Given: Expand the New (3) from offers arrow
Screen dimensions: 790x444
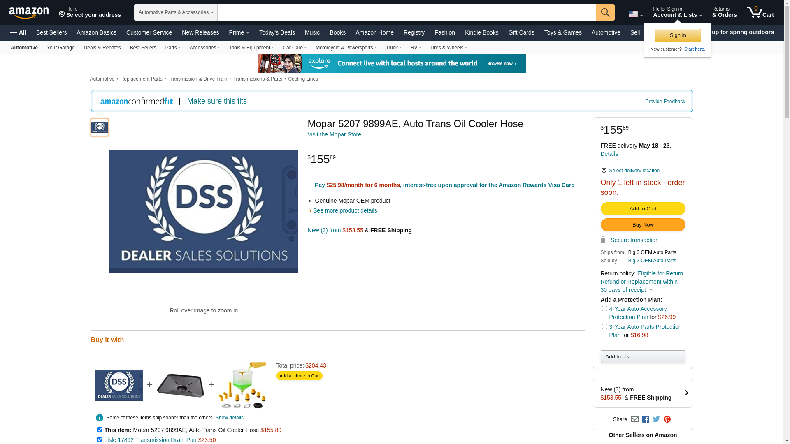Looking at the screenshot, I should 686,393.
